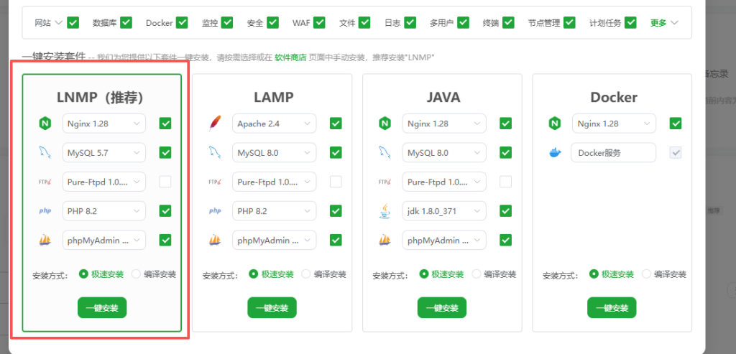Viewport: 736px width, 354px height.
Task: Click the Nginx logo icon in Docker card
Action: click(555, 124)
